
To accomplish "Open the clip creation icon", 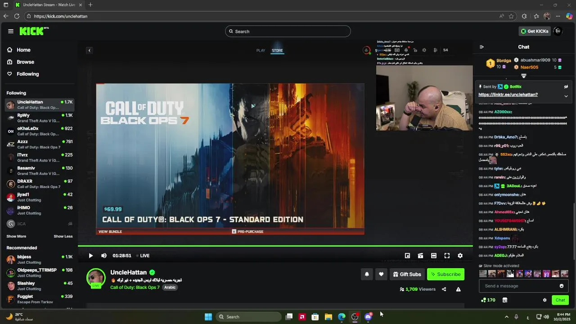I will tap(420, 256).
